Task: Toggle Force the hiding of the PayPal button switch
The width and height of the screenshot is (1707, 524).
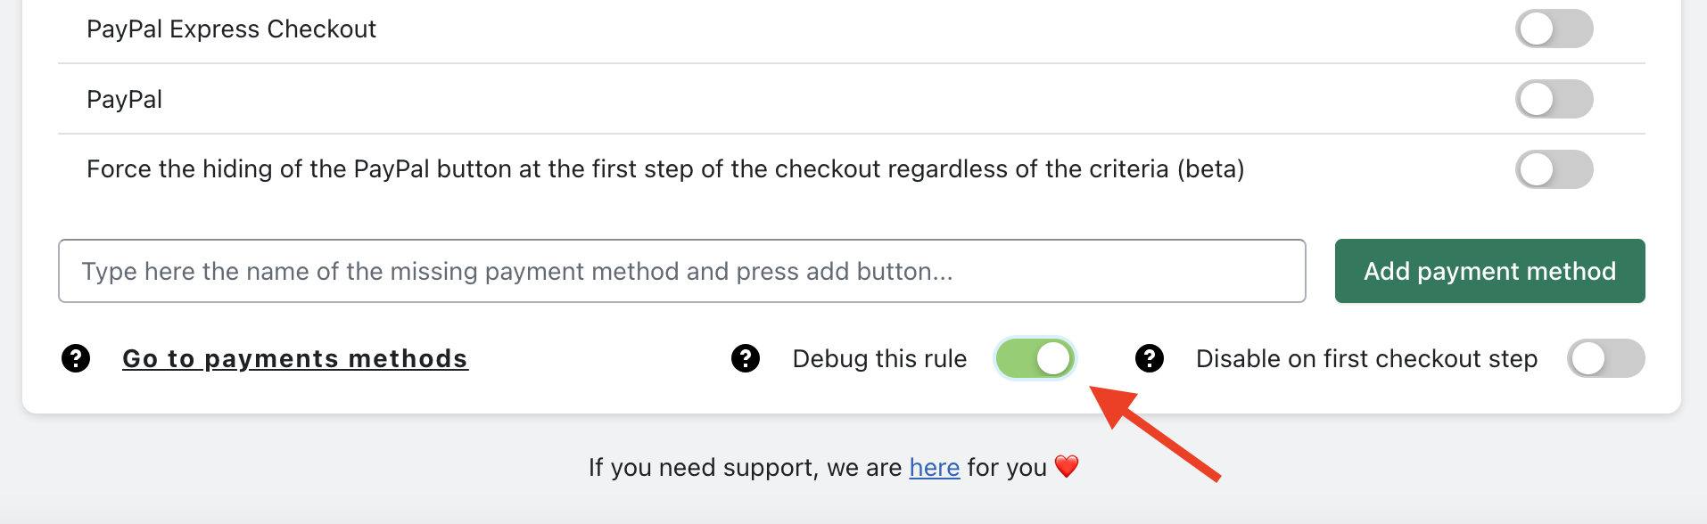Action: [x=1554, y=169]
